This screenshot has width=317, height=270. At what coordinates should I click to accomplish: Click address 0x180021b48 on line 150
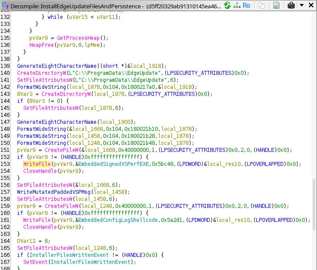point(138,143)
